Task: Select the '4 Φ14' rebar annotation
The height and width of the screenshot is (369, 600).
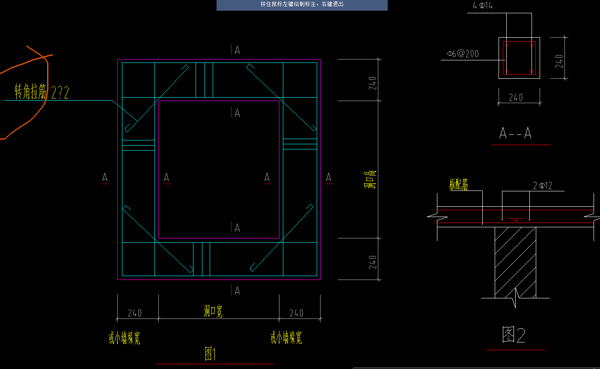Action: pyautogui.click(x=482, y=5)
